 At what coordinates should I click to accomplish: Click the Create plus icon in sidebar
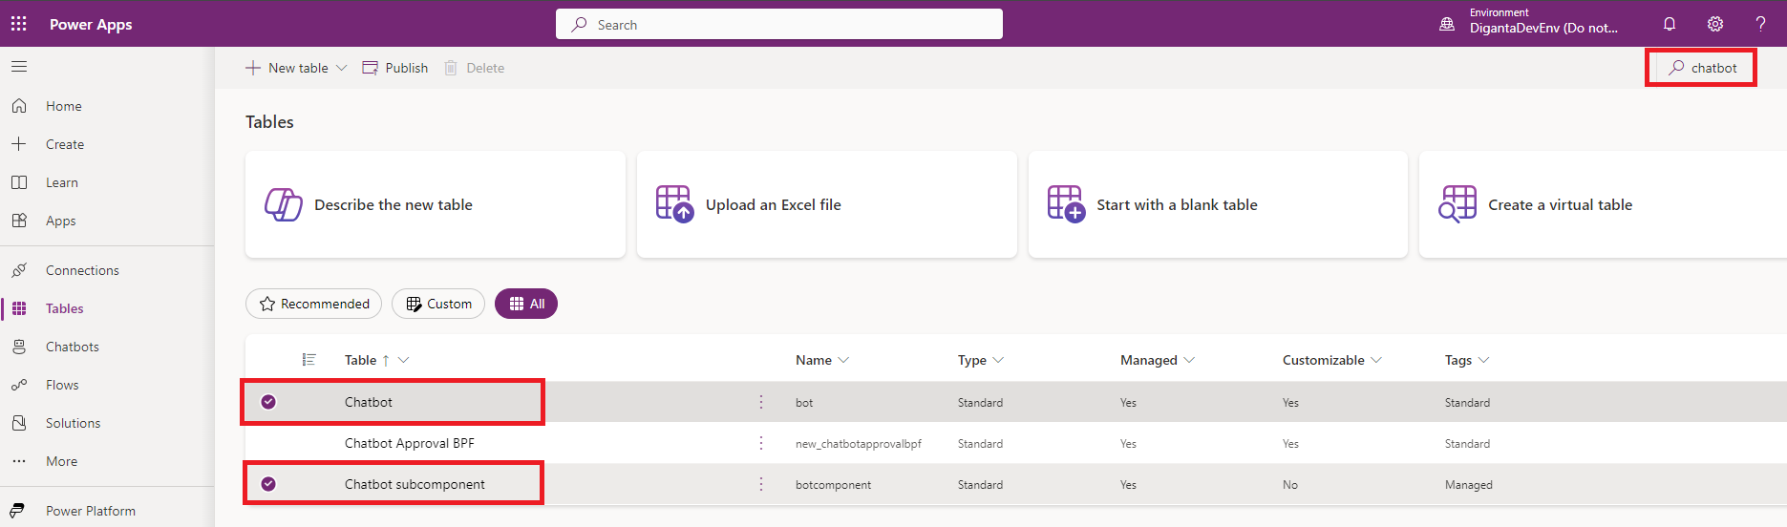pyautogui.click(x=19, y=144)
